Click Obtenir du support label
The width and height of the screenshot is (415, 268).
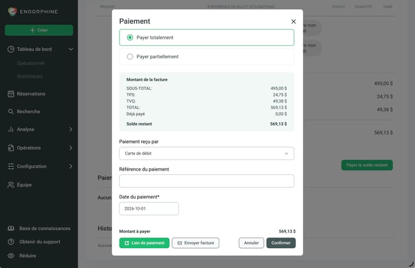[40, 242]
